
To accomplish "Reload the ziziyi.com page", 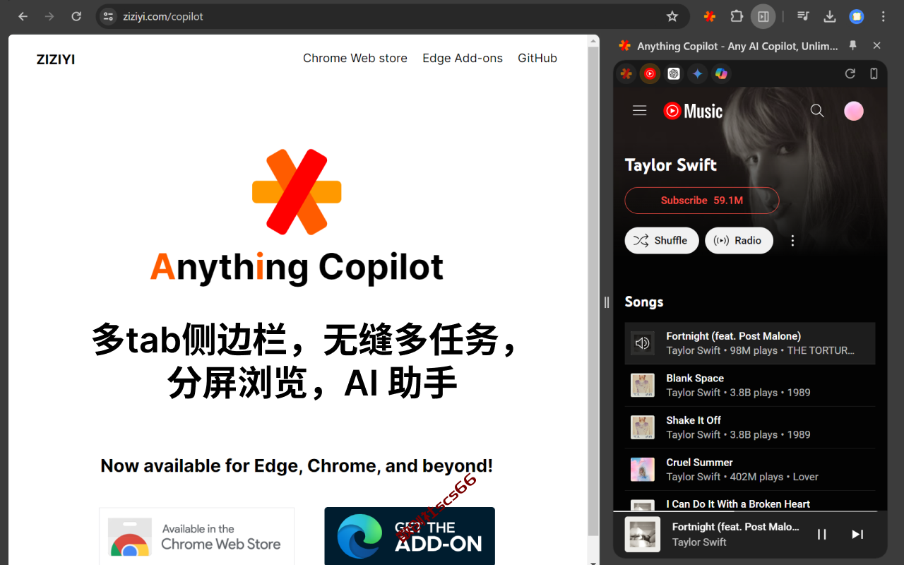I will click(76, 16).
